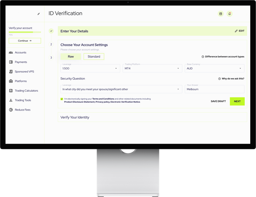This screenshot has width=256, height=197.
Task: Go to Trading Tools in sidebar
Action: coord(23,101)
